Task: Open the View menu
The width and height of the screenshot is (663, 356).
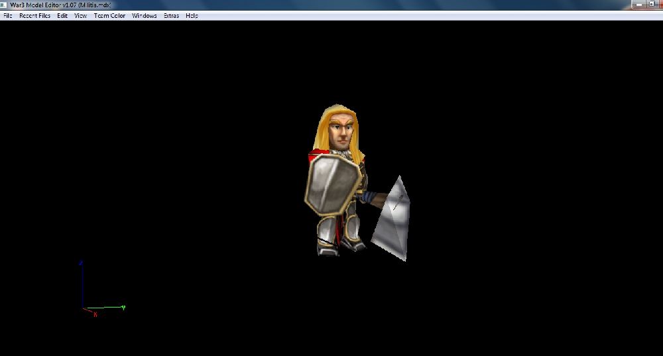Action: tap(80, 16)
